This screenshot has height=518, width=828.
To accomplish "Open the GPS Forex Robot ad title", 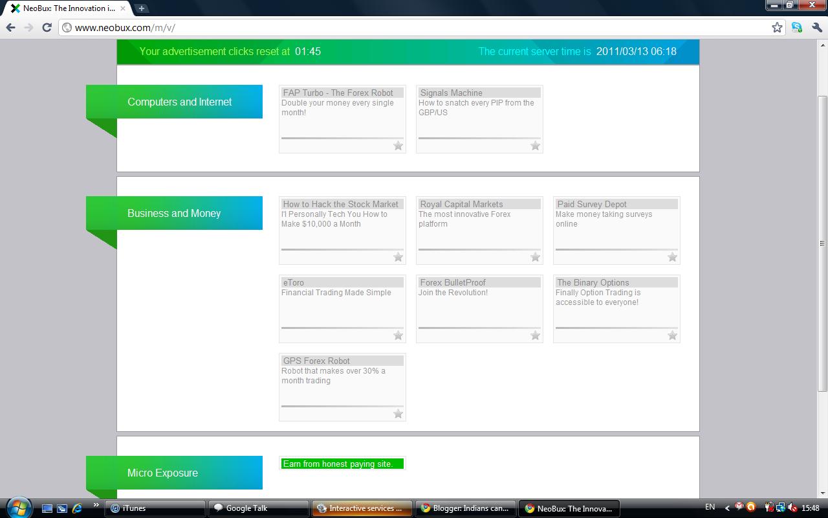I will (x=342, y=361).
